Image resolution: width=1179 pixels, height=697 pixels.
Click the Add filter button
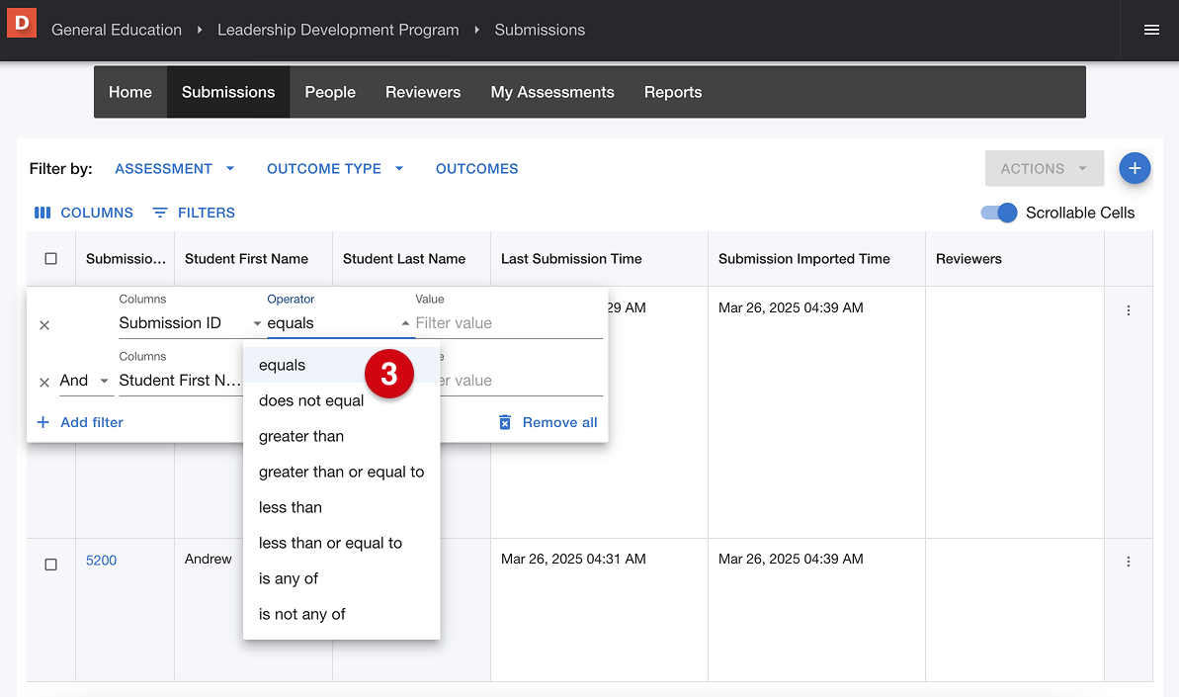point(80,422)
